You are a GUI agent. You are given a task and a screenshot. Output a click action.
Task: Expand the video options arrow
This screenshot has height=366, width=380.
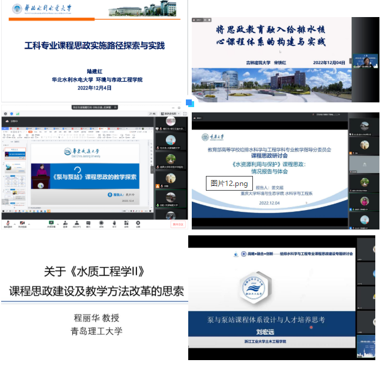tap(29, 222)
